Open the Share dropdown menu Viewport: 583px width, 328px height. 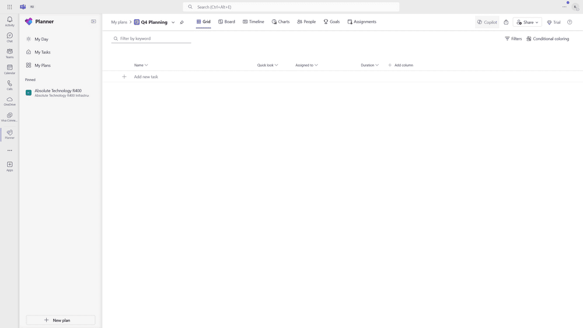[527, 22]
